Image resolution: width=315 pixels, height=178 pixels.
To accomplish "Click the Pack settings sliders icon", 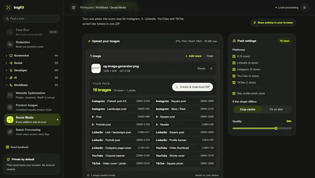I will point(234,41).
